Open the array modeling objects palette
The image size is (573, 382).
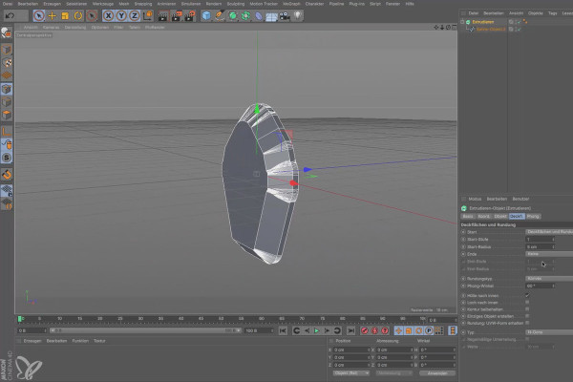246,15
